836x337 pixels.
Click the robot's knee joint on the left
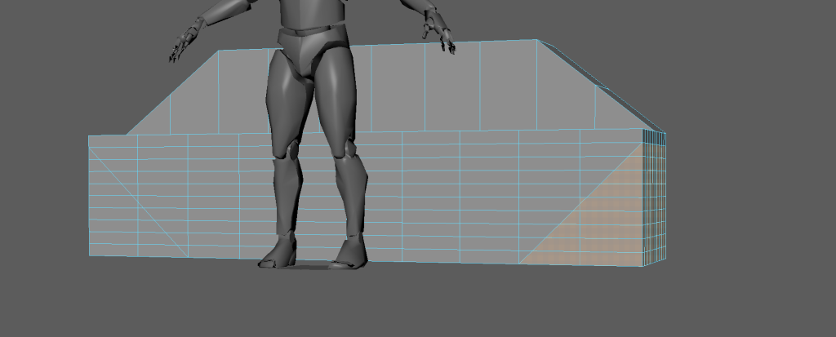pos(289,149)
